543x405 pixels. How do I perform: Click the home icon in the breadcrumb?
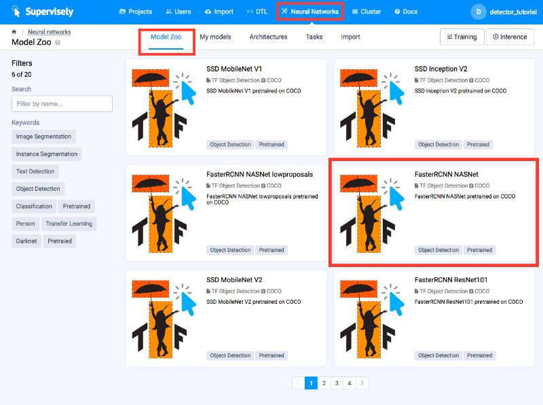pyautogui.click(x=14, y=32)
